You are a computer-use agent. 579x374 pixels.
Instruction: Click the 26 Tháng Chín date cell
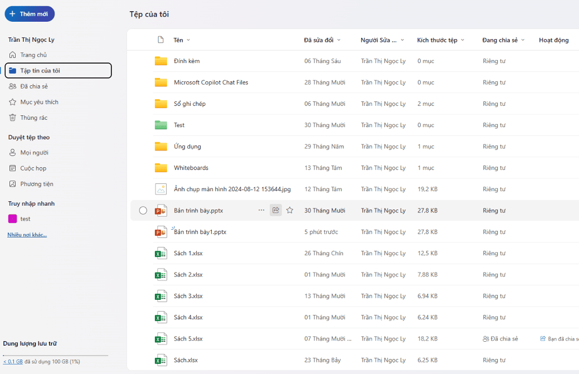pos(324,253)
